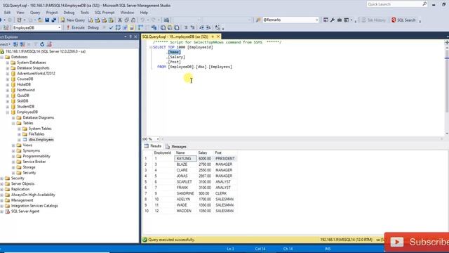Open the Edit menu
This screenshot has height=253, width=449.
tap(8, 13)
